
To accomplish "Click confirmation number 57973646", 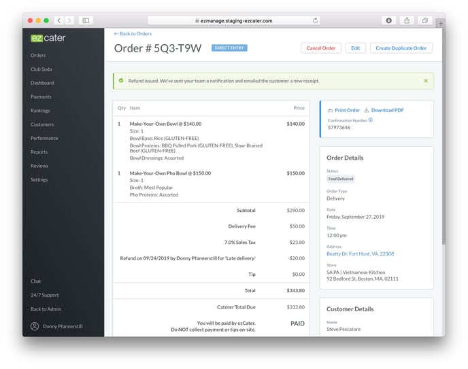I will point(339,128).
